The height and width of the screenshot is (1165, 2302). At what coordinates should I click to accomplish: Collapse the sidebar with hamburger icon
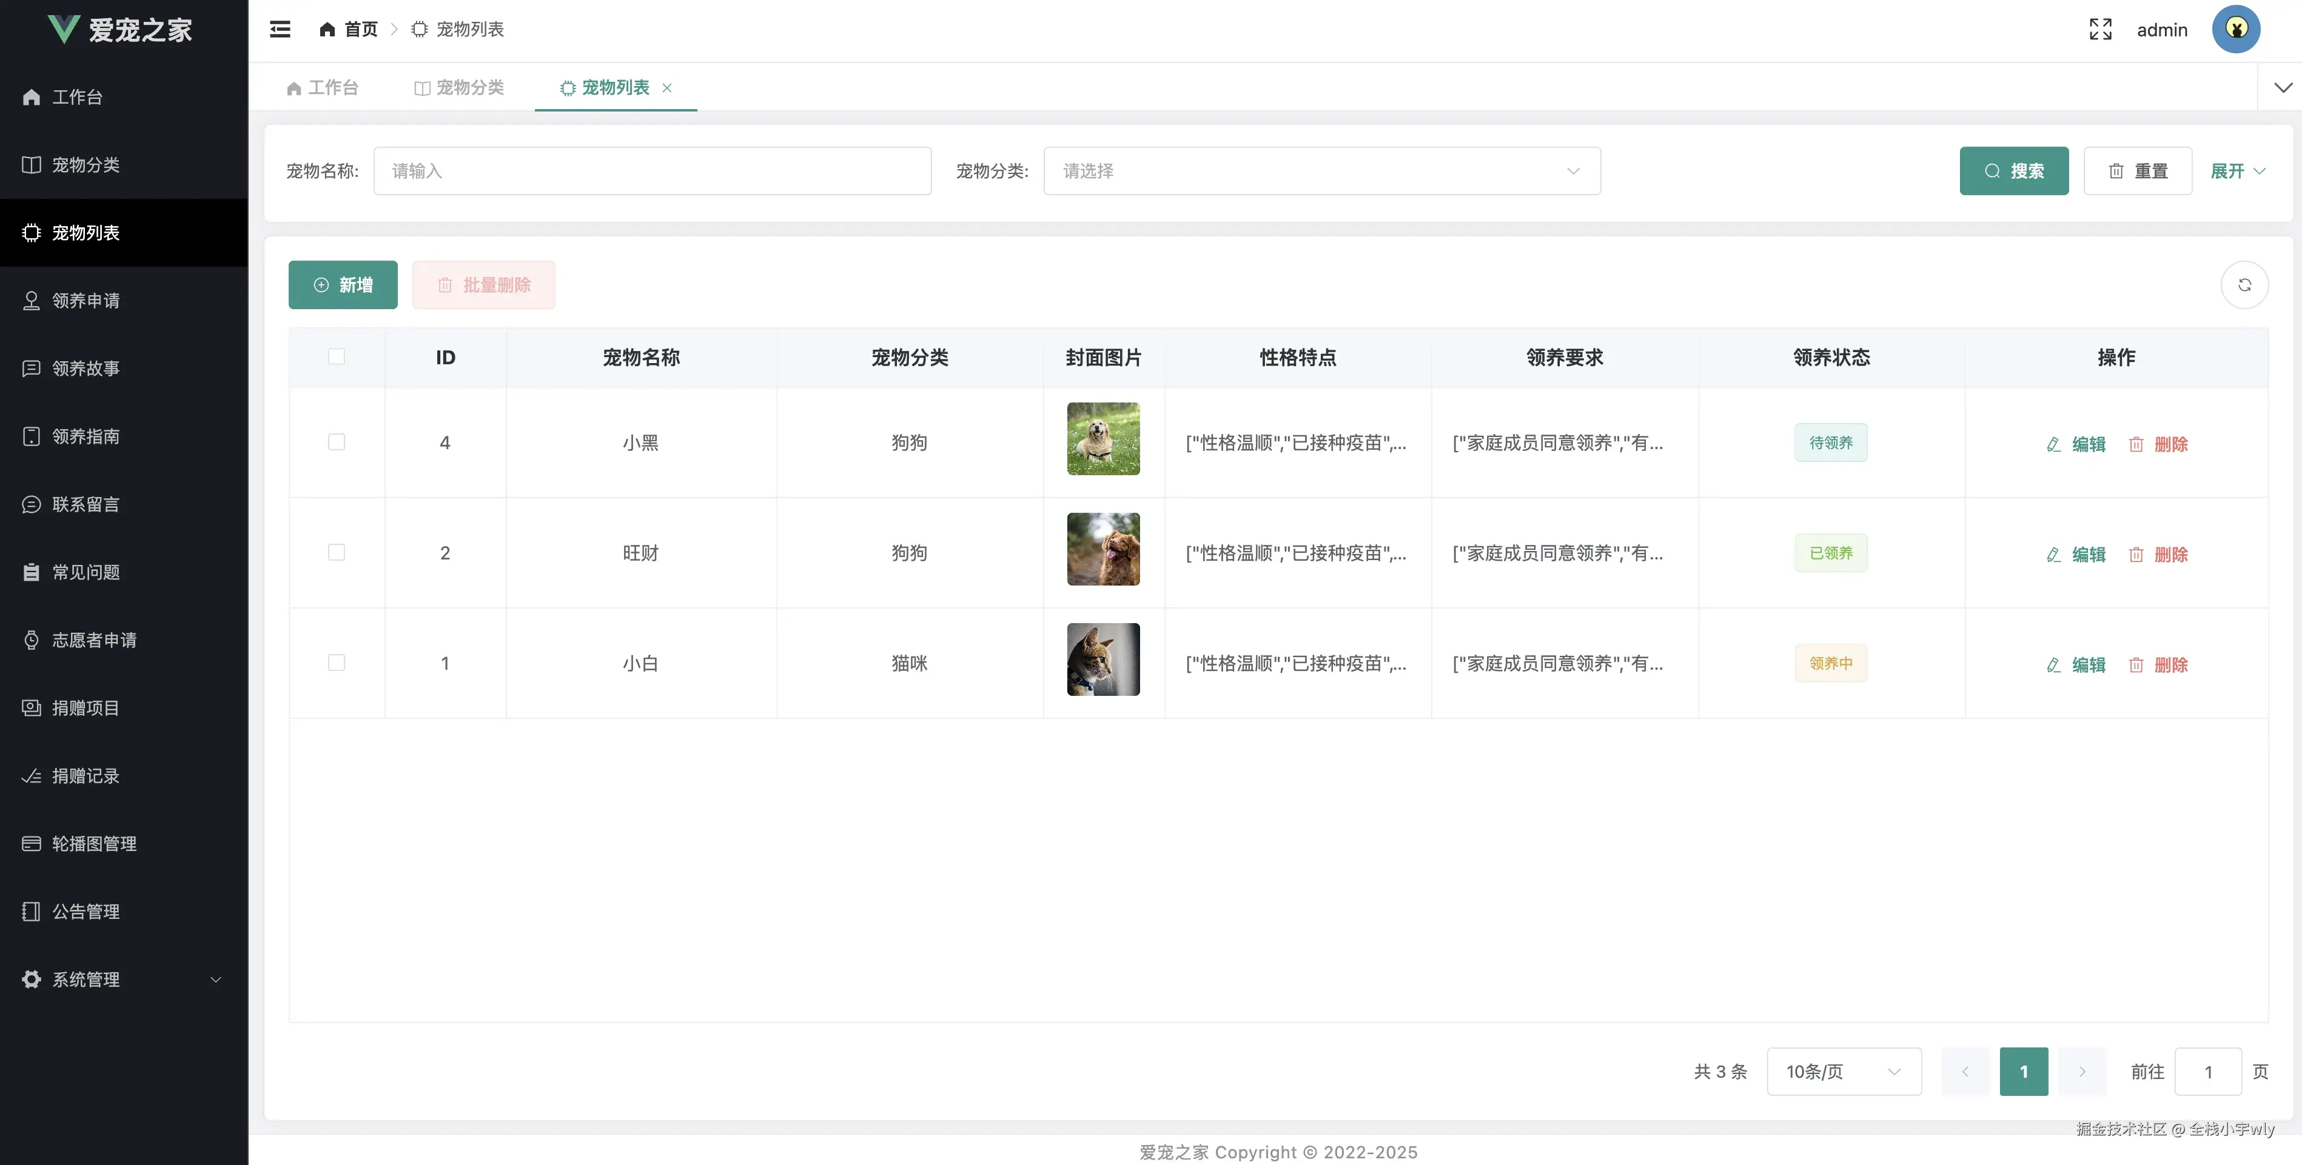(x=280, y=30)
